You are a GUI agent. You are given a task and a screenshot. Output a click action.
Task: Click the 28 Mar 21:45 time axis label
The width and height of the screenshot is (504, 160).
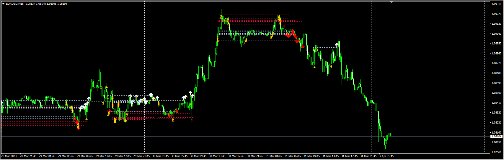click(28, 156)
